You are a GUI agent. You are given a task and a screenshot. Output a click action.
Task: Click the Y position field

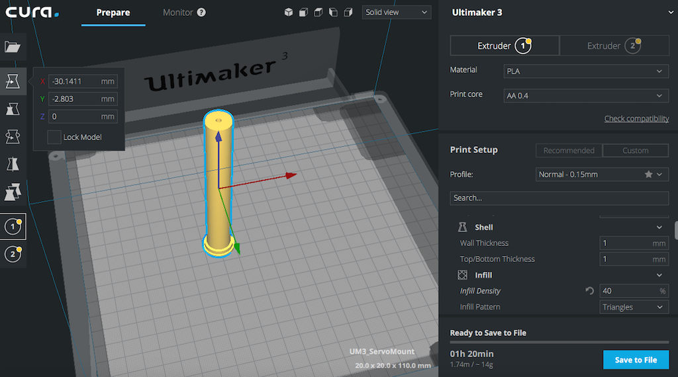tap(83, 99)
